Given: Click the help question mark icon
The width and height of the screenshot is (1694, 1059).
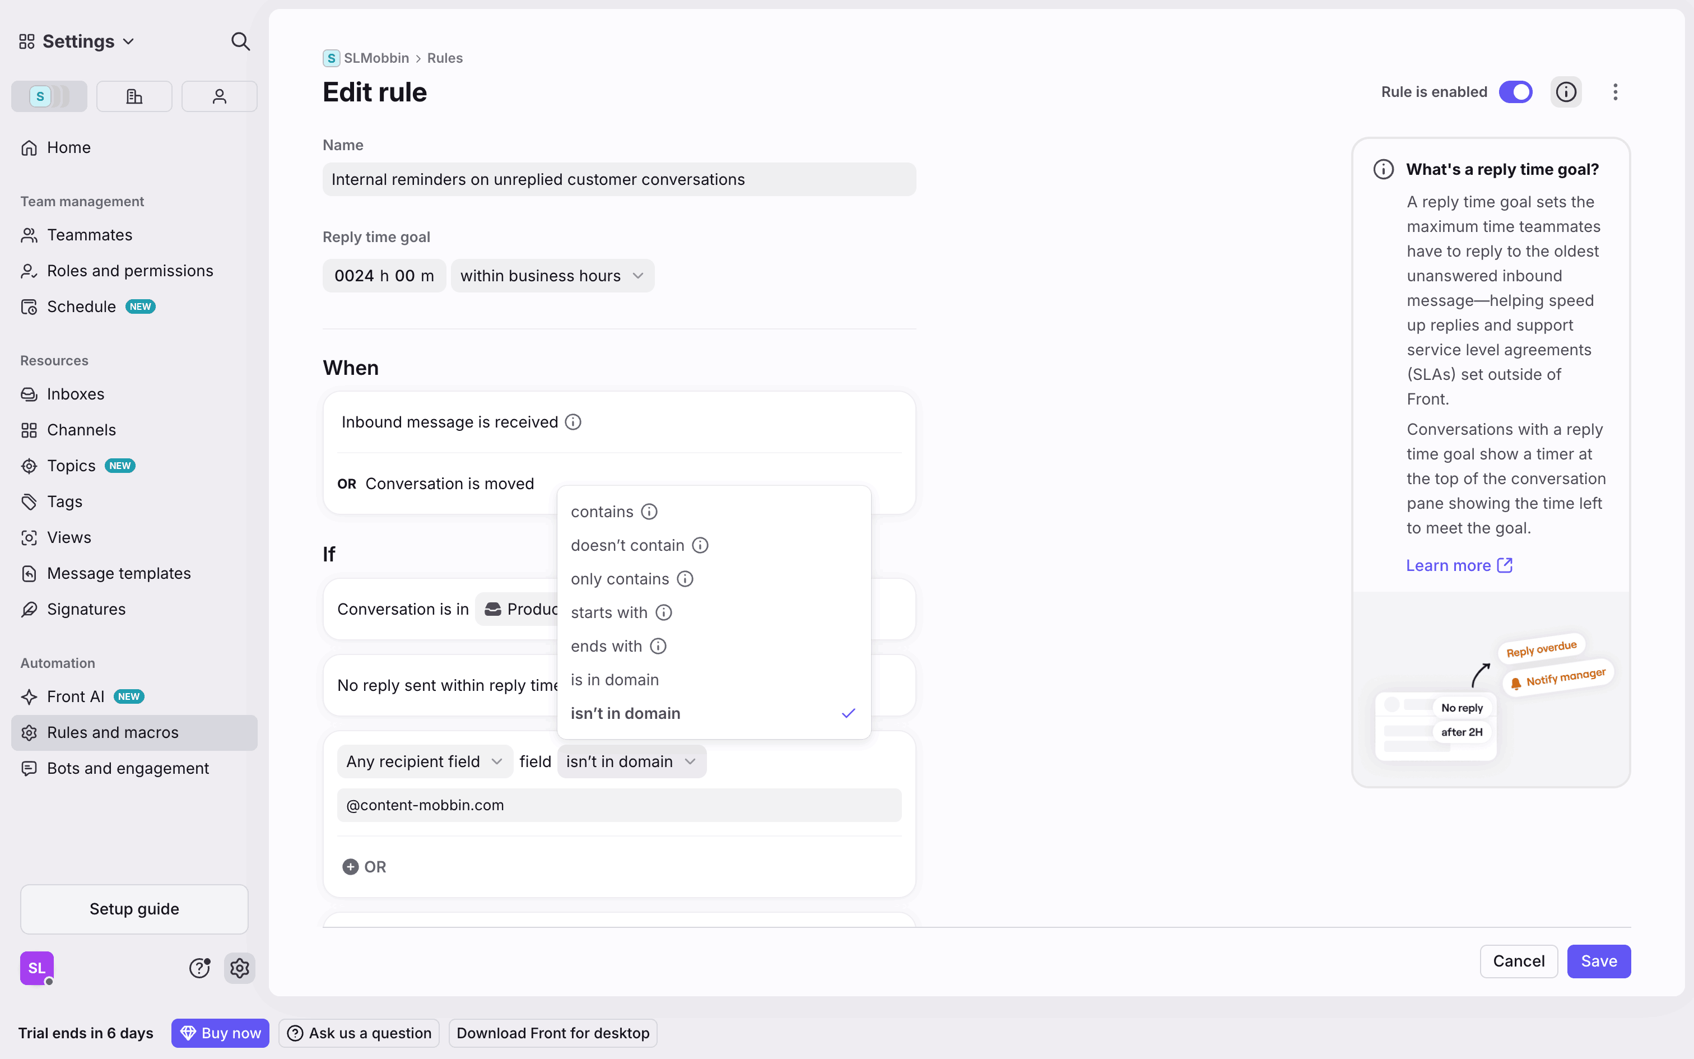Looking at the screenshot, I should [199, 968].
